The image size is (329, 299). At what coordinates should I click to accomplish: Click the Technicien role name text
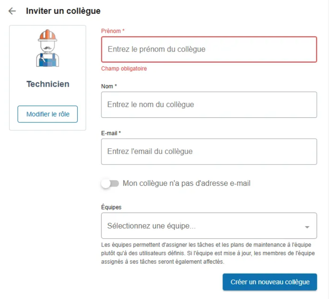point(48,84)
